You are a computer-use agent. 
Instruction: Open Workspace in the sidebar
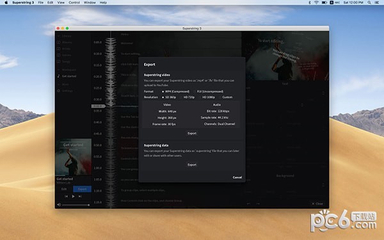tap(67, 70)
